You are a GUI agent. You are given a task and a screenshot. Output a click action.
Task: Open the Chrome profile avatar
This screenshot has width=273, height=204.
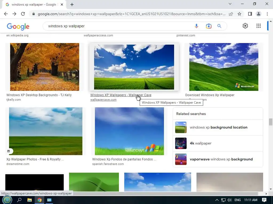[x=259, y=14]
